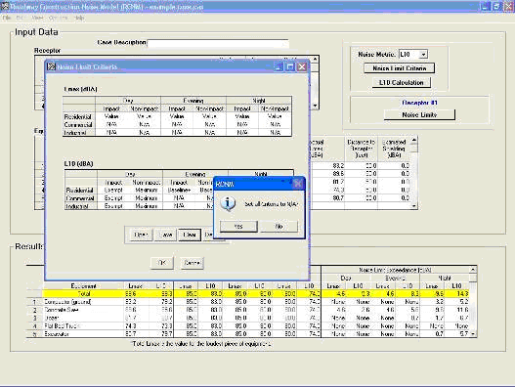Open the Help menu
515x387 pixels.
[x=79, y=18]
